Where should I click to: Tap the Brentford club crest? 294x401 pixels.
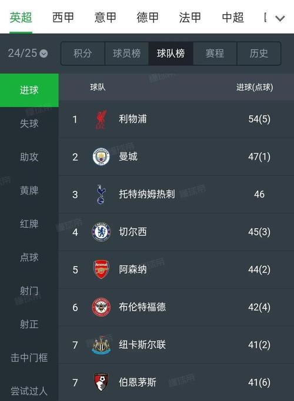(x=101, y=307)
